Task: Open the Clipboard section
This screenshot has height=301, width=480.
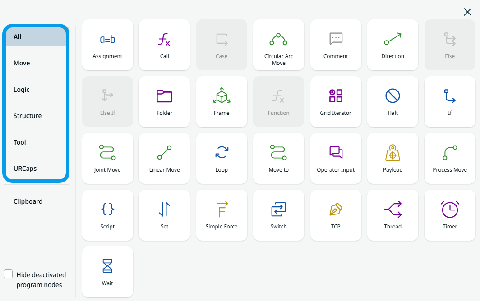Action: click(28, 201)
